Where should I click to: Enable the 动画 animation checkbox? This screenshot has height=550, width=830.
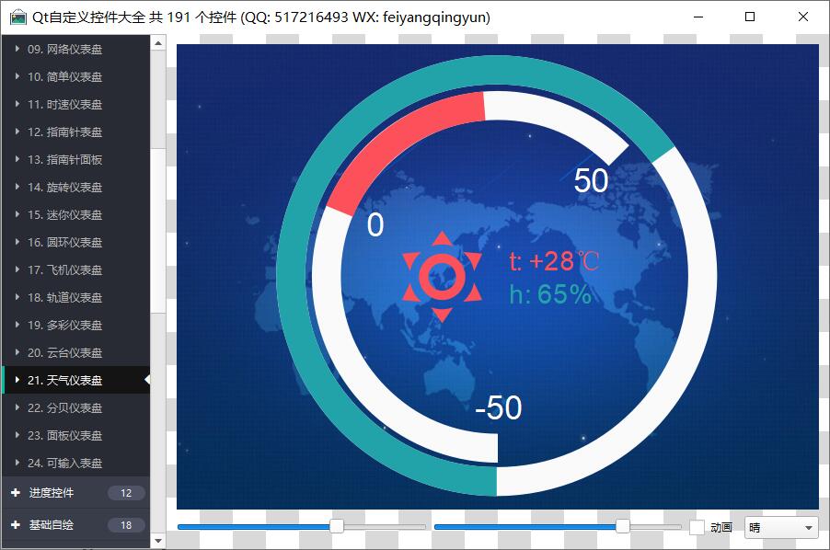click(697, 527)
